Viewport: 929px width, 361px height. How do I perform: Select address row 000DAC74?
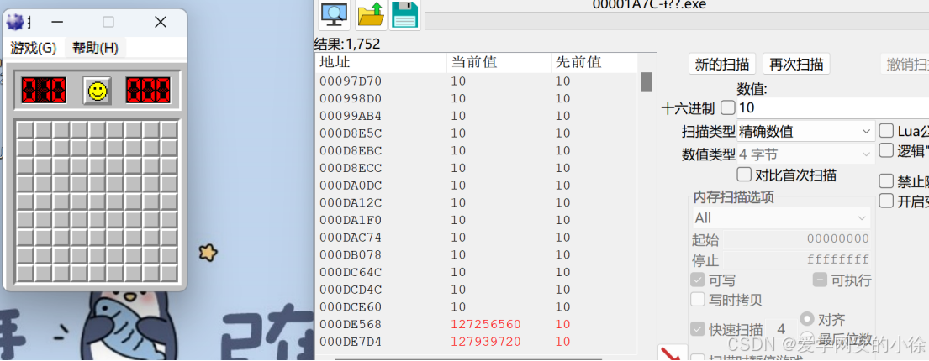pyautogui.click(x=477, y=238)
